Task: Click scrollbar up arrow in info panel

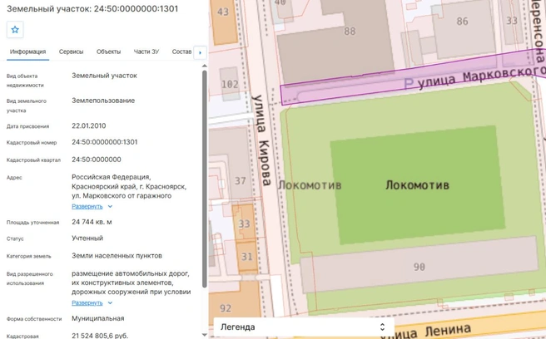Action: pos(205,66)
